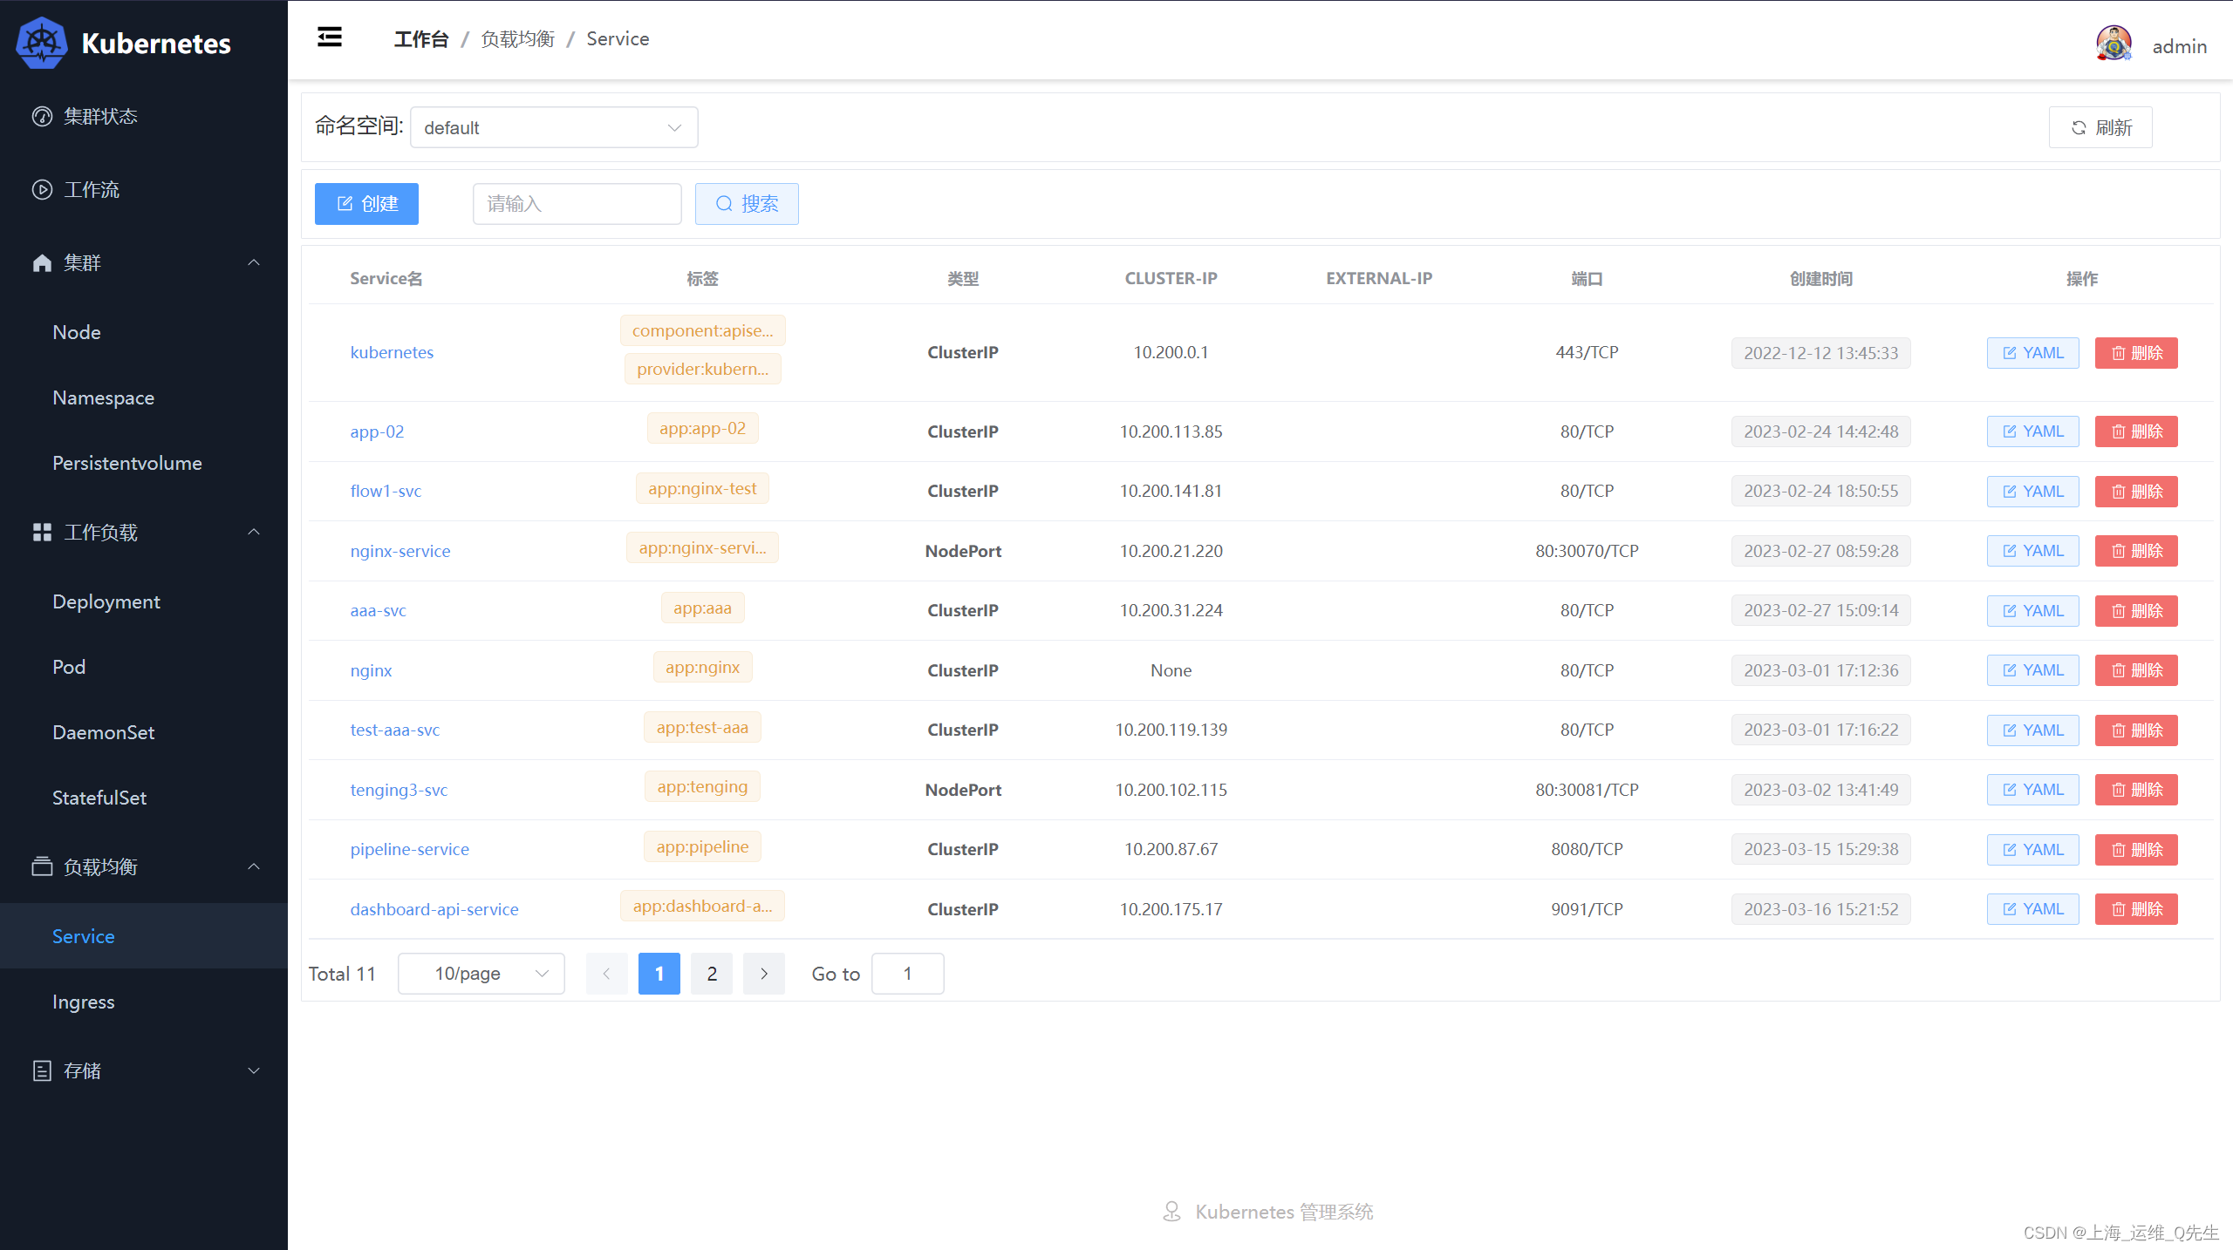Click the 创建 create button
The image size is (2233, 1250).
pyautogui.click(x=366, y=203)
